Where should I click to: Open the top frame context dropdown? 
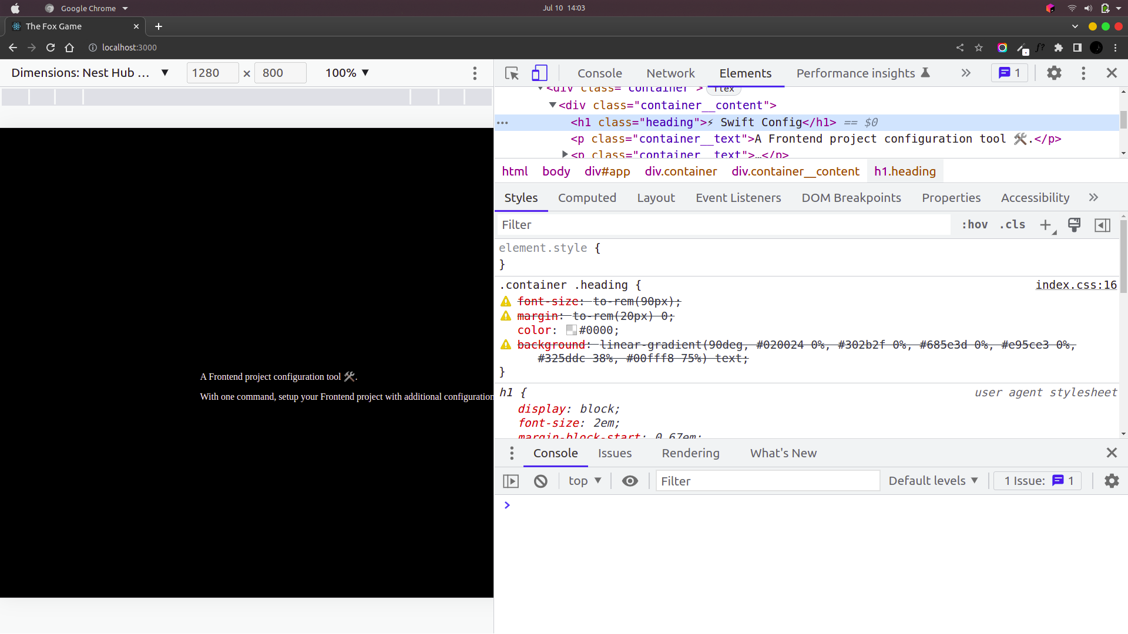pyautogui.click(x=584, y=481)
